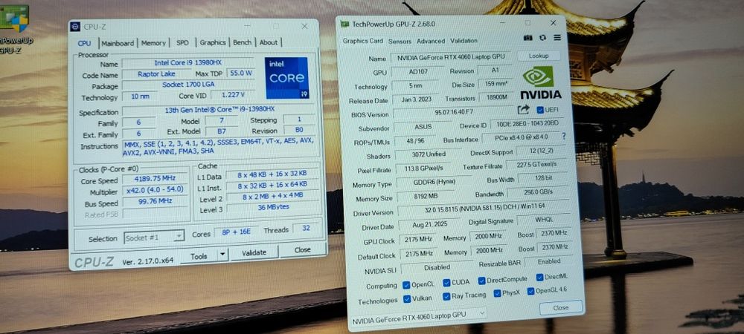744x334 pixels.
Task: Click the Threads value 32
Action: [306, 228]
